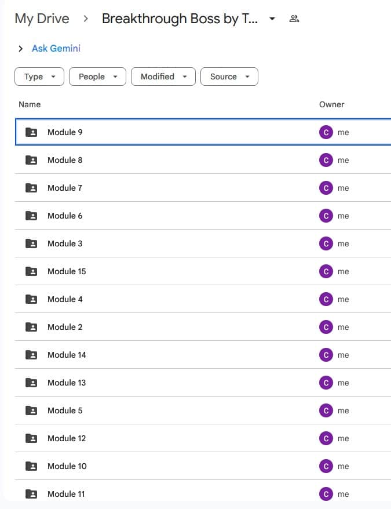Click the shared folder icon beside Module 15
391x509 pixels.
[31, 271]
